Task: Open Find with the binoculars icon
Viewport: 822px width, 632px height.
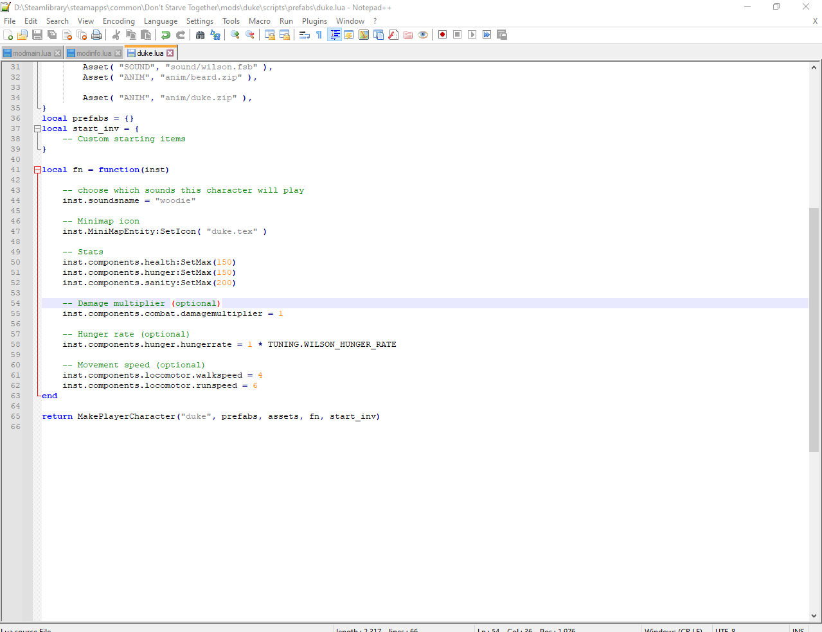Action: click(201, 35)
